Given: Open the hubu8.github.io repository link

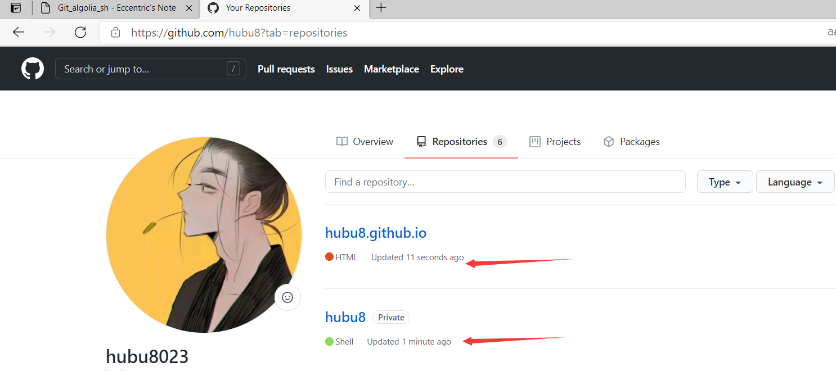Looking at the screenshot, I should tap(375, 233).
